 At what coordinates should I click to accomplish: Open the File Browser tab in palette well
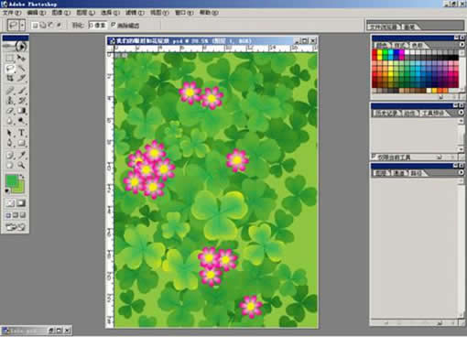(x=384, y=27)
